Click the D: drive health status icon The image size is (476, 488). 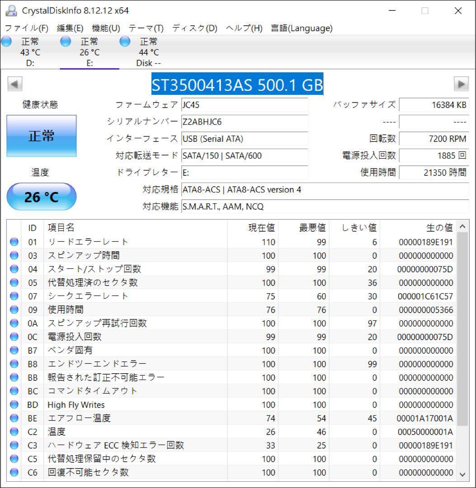click(x=6, y=41)
